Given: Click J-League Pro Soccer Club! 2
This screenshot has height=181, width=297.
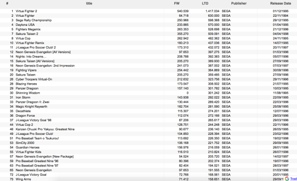Looking at the screenshot, I should pos(36,48).
